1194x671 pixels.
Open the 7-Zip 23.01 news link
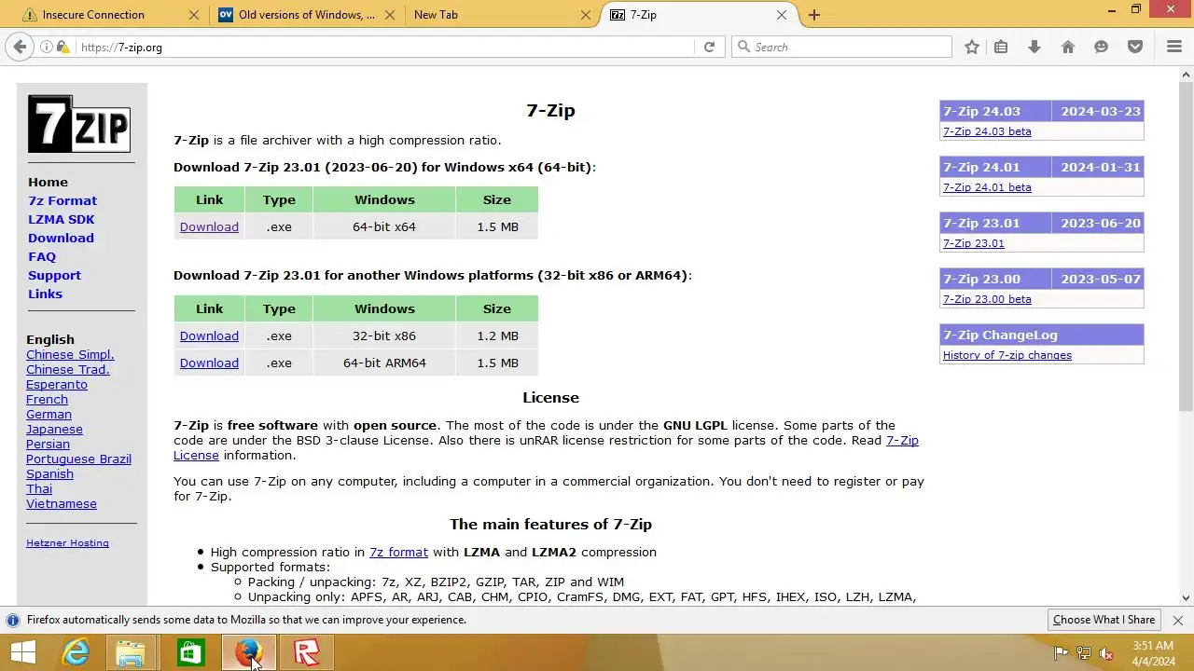973,243
